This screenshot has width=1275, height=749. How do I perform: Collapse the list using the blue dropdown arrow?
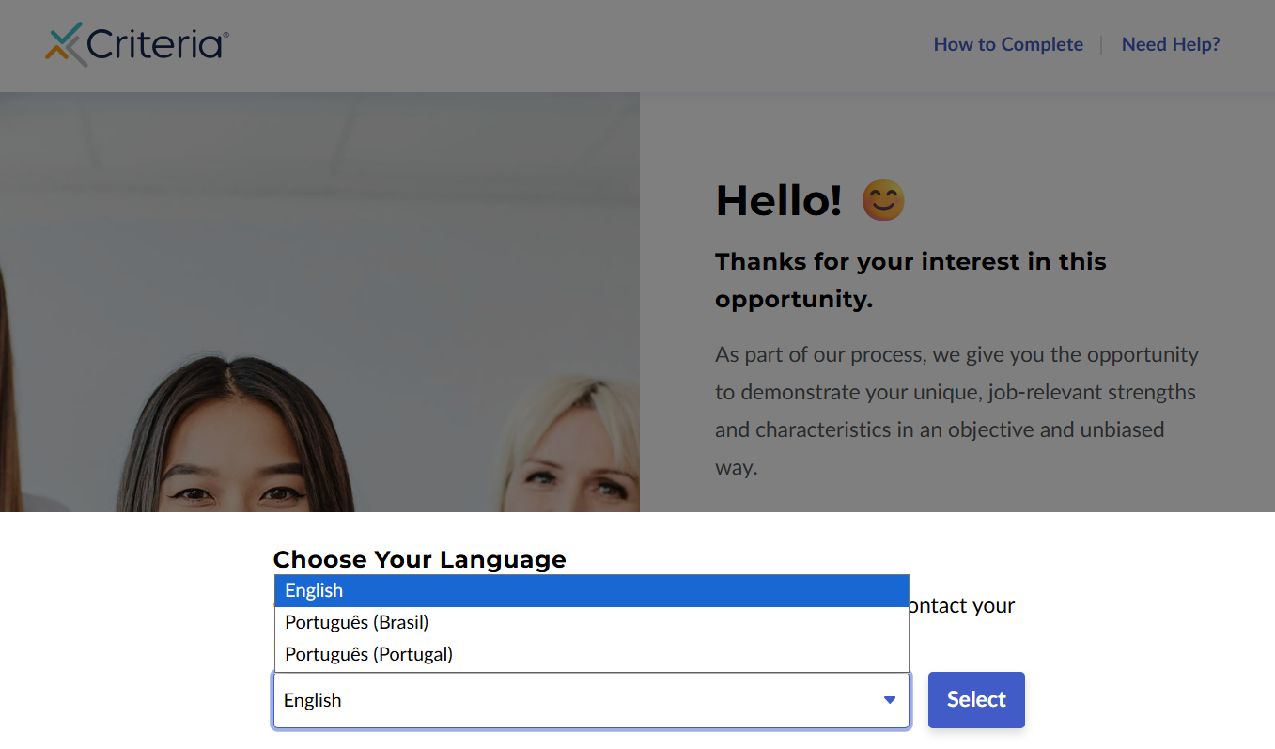(890, 700)
